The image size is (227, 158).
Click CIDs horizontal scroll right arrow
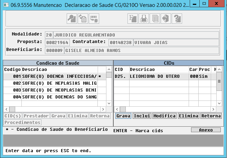(x=213, y=109)
